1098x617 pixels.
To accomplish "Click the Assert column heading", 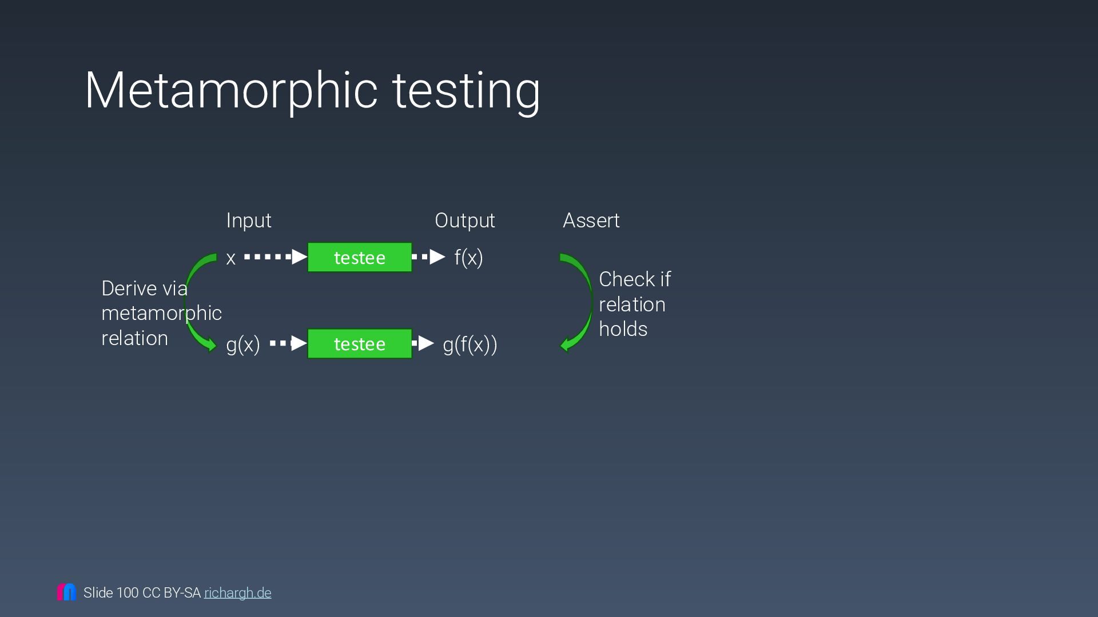I will click(591, 221).
